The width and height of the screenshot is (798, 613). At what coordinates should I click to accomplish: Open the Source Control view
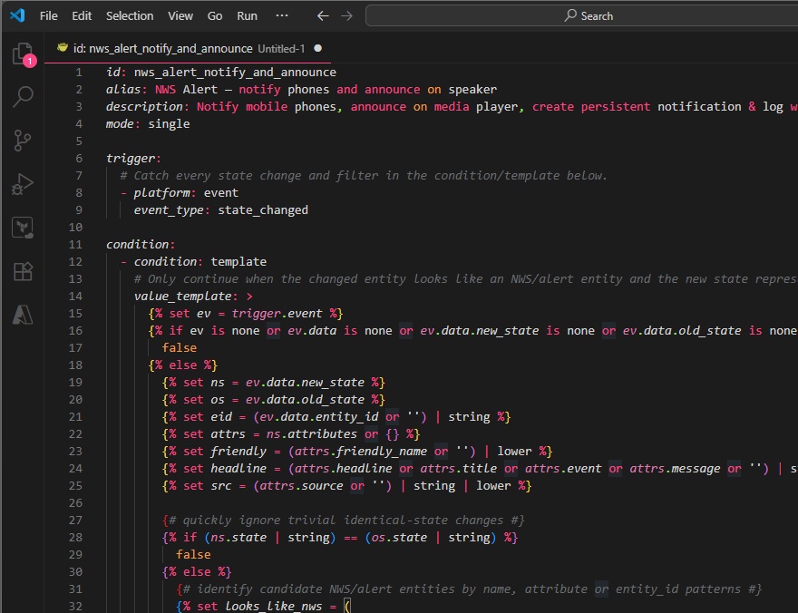click(x=23, y=141)
